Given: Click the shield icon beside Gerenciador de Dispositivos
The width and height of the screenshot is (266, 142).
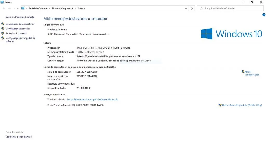Looking at the screenshot, I should (x=3, y=24).
